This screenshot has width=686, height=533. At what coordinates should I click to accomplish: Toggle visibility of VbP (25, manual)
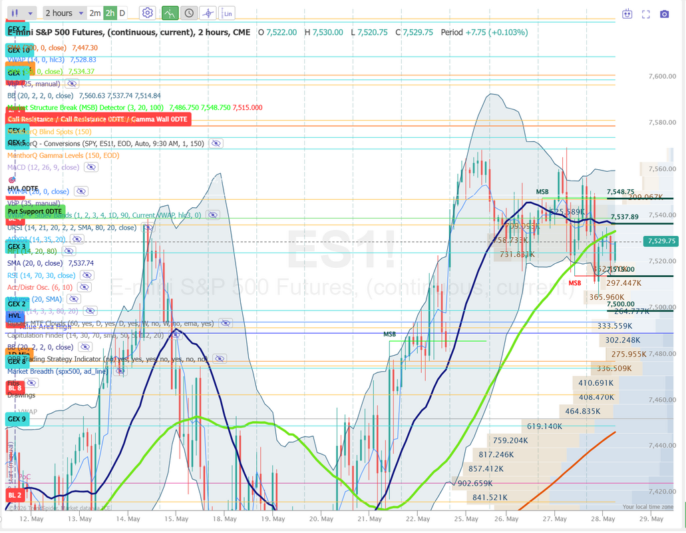(72, 84)
